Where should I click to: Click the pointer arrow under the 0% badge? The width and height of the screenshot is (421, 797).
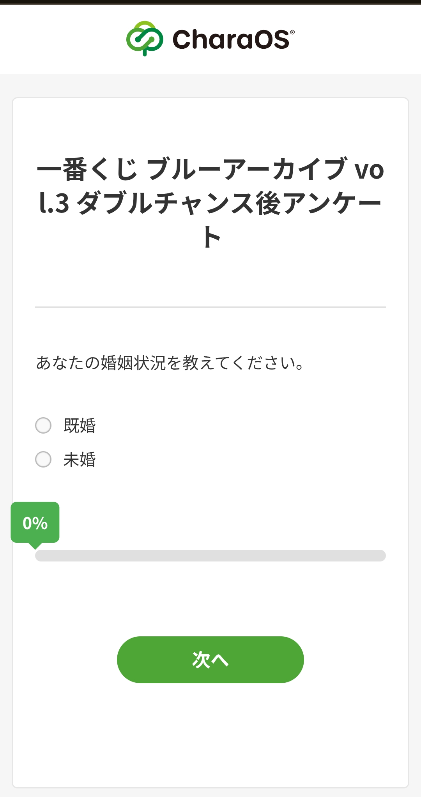(35, 546)
